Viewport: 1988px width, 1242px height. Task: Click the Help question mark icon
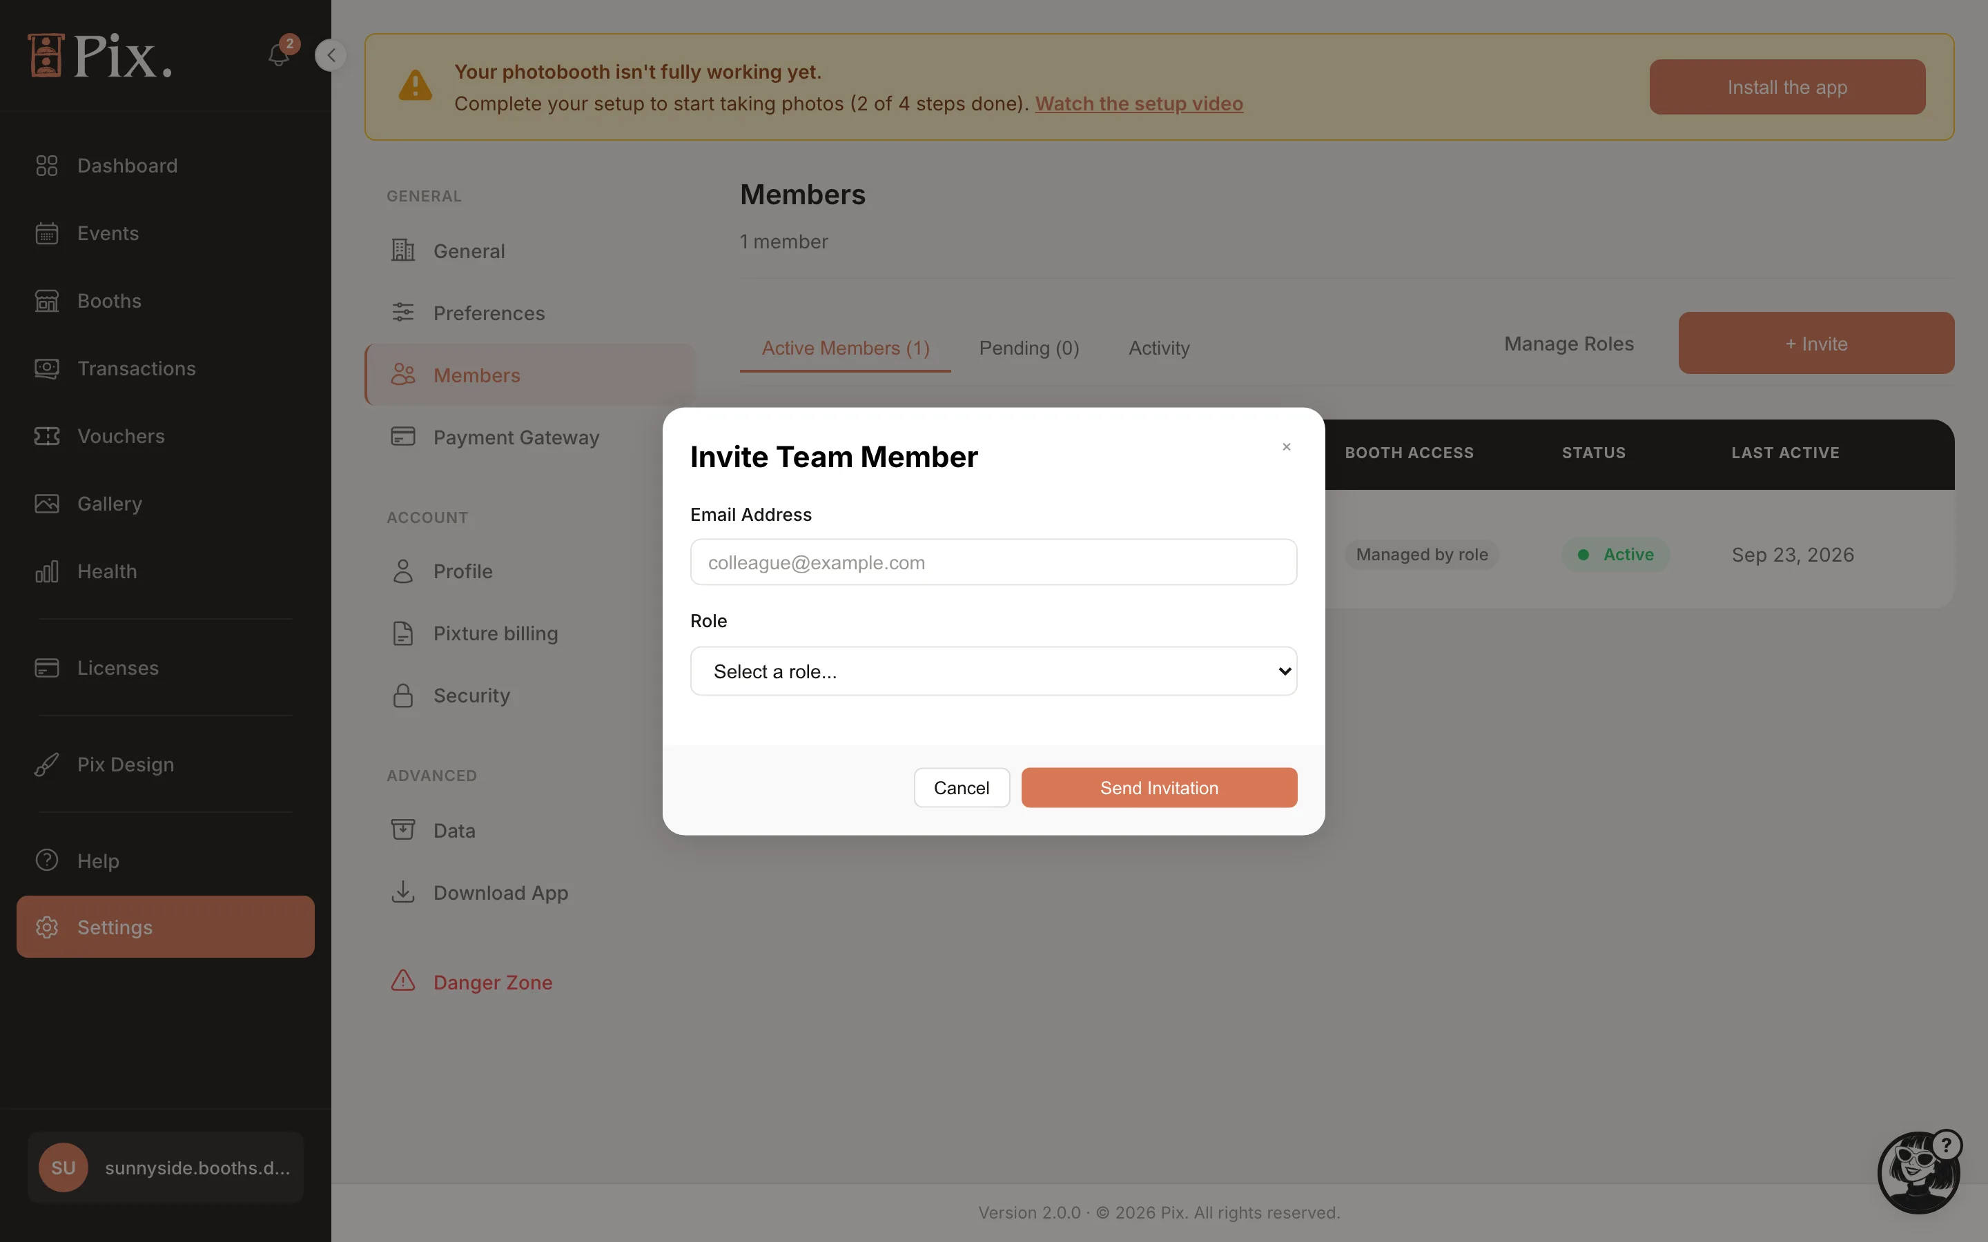pos(47,860)
